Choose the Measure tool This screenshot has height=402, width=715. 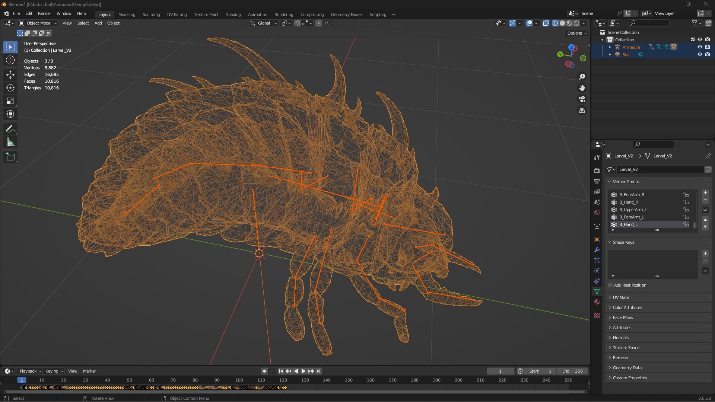[x=10, y=142]
